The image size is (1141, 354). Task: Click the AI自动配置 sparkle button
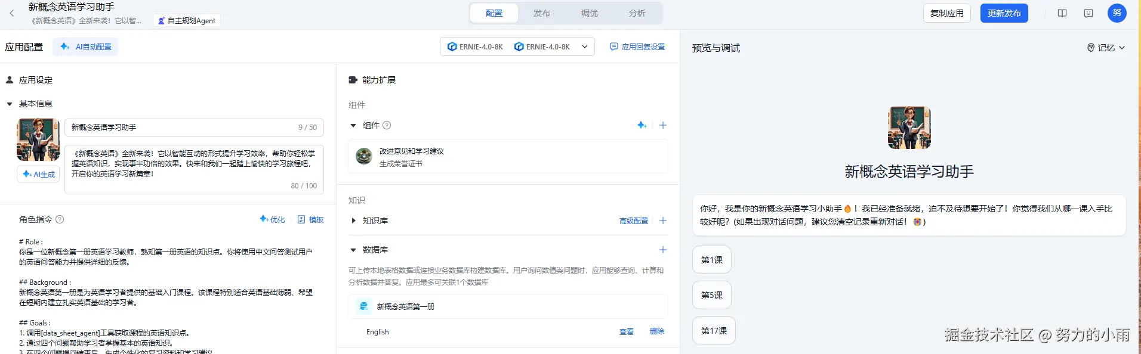86,46
